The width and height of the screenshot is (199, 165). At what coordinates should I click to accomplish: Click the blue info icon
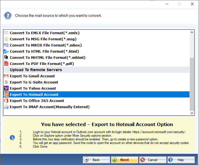[12, 138]
